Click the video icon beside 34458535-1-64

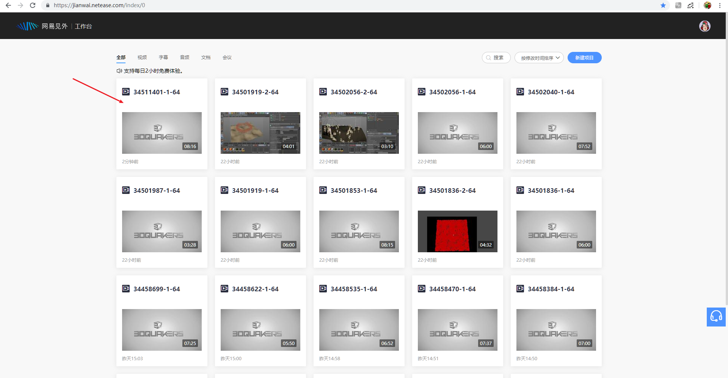click(323, 289)
